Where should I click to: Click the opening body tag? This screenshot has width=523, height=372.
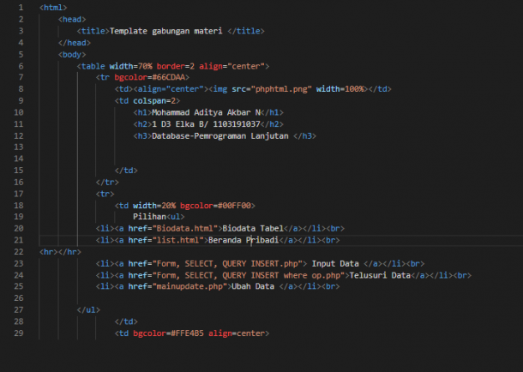pyautogui.click(x=72, y=54)
